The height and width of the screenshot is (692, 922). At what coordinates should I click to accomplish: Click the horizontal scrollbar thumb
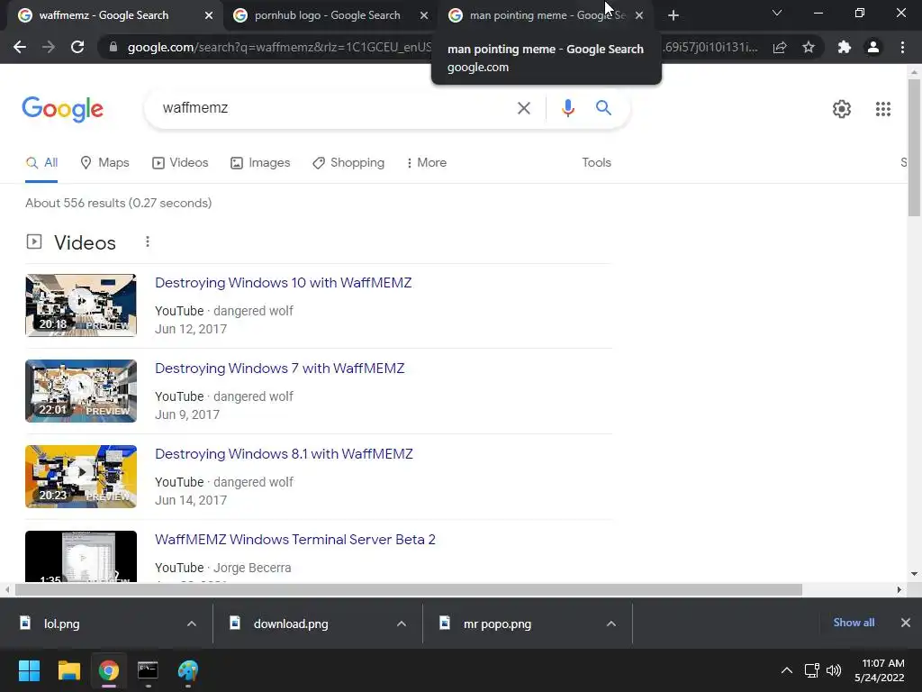[x=409, y=589]
